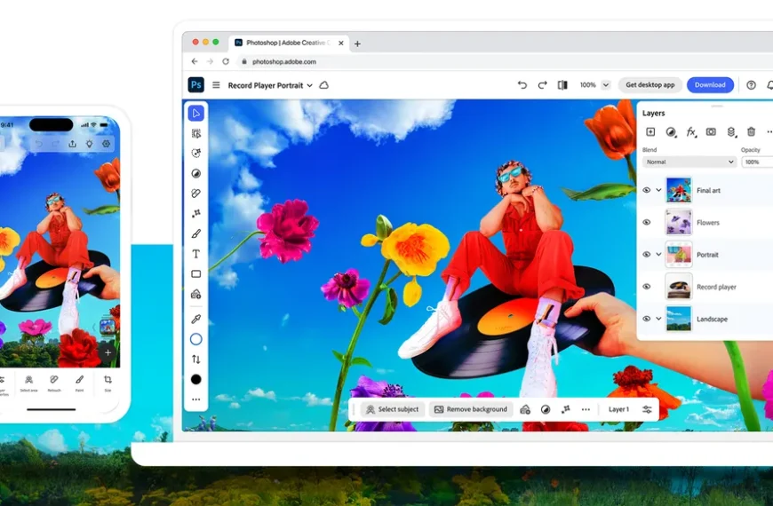Select the Final art layer thumbnail
This screenshot has height=506, width=773.
point(678,190)
